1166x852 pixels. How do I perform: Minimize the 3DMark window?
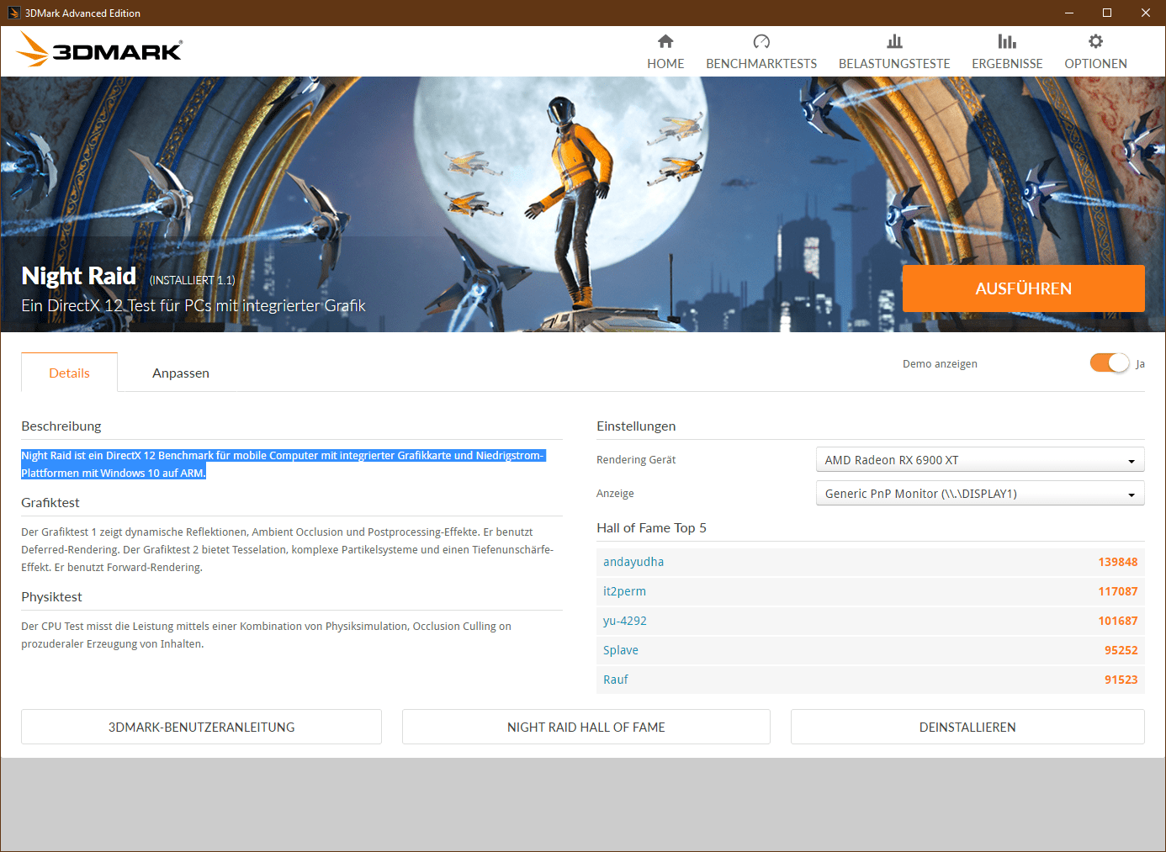click(x=1069, y=13)
